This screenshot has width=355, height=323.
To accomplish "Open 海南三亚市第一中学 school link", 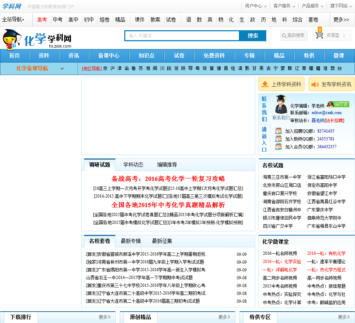I will pyautogui.click(x=282, y=177).
